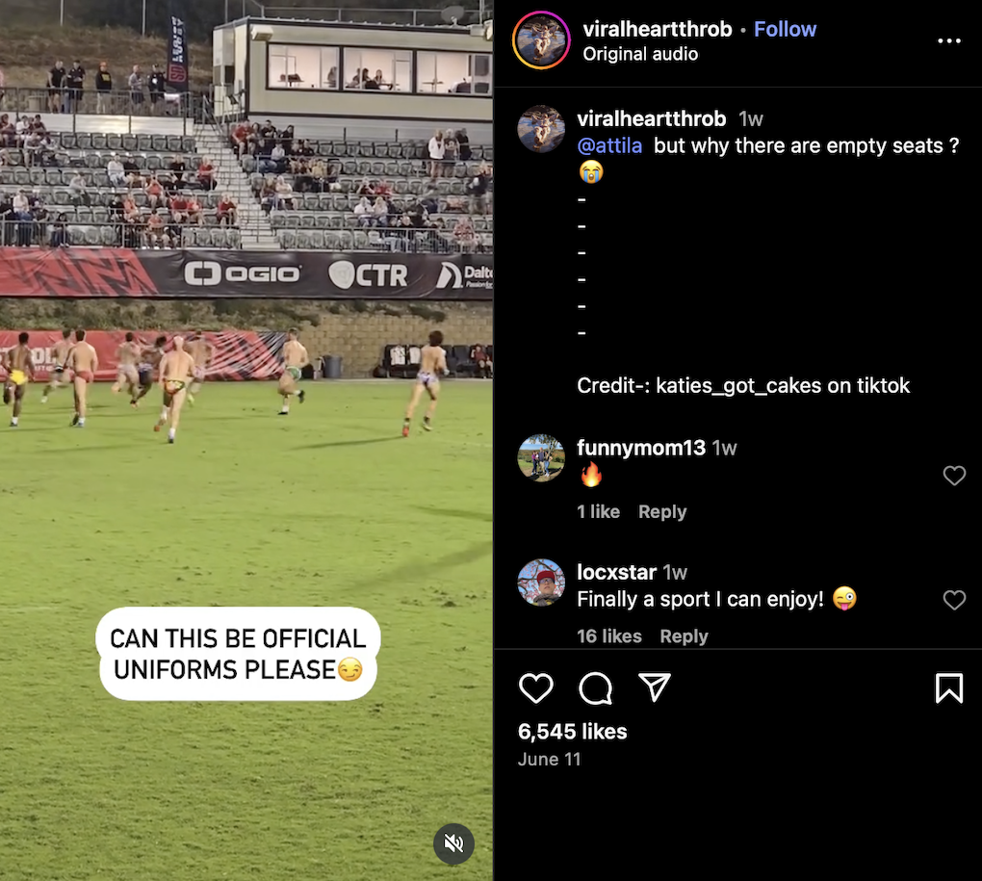Click the video to pause playback

(x=246, y=438)
